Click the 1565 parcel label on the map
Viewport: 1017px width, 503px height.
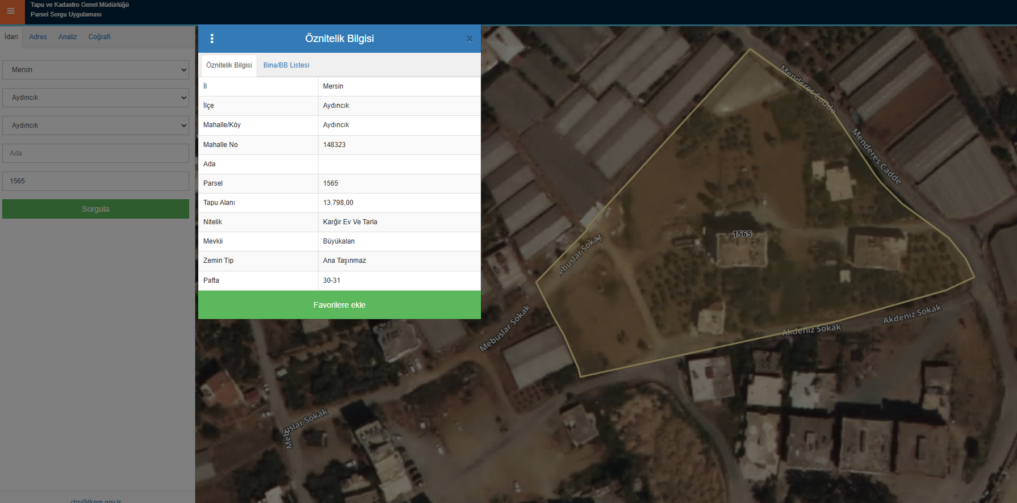(x=742, y=234)
